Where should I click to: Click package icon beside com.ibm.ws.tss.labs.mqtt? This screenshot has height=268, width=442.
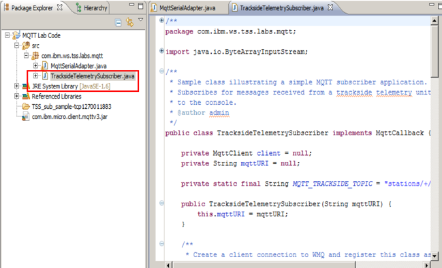tap(35, 56)
